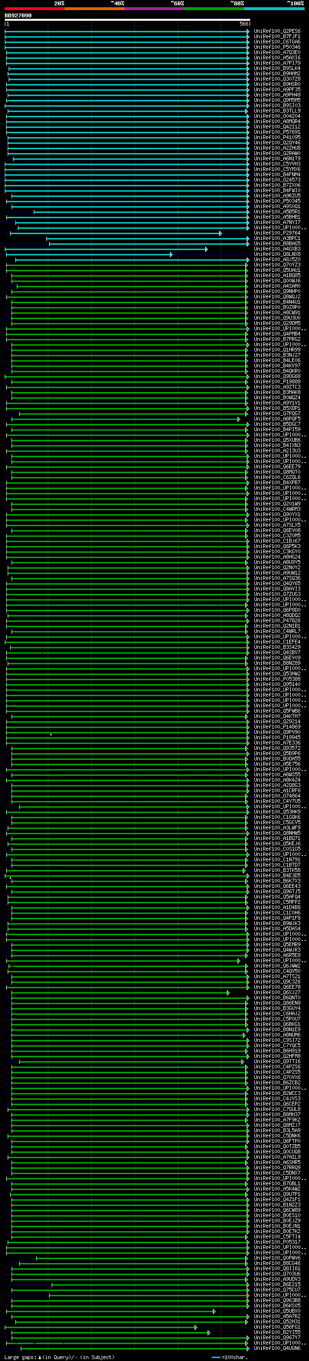Screen dimensions: 309x1361
Task: Select the UniRef100_Q4KTH7 label
Action: point(277,716)
